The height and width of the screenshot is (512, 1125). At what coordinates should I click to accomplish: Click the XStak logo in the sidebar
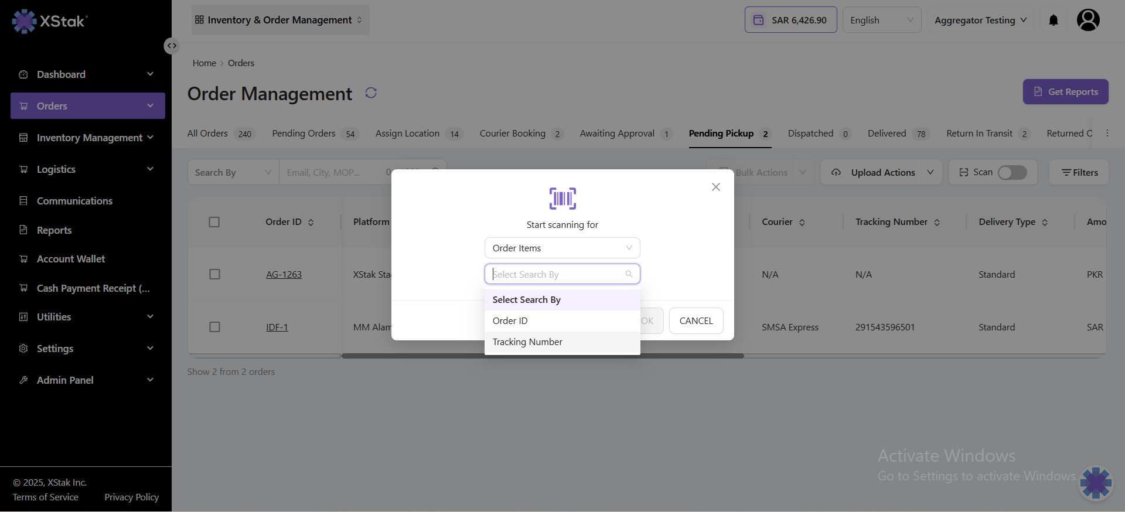[50, 22]
